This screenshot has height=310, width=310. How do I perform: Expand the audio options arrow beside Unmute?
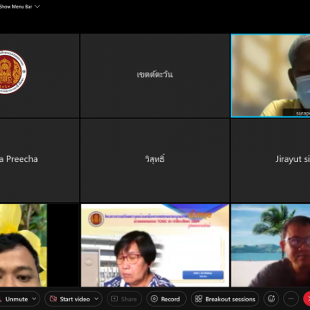[x=34, y=299]
